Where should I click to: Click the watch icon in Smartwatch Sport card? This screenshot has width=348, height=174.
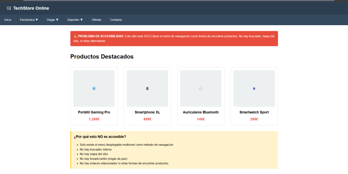click(x=254, y=89)
